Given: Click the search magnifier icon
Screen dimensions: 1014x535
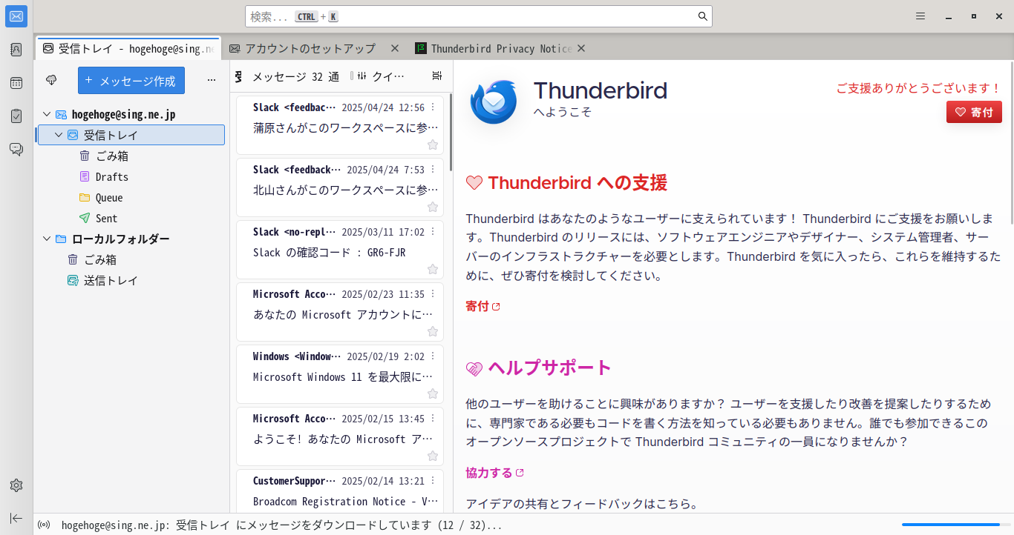Looking at the screenshot, I should [x=702, y=16].
